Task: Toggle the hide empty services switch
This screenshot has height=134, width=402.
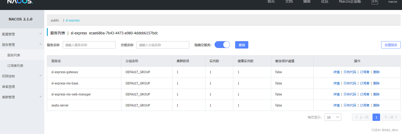Action: click(222, 45)
